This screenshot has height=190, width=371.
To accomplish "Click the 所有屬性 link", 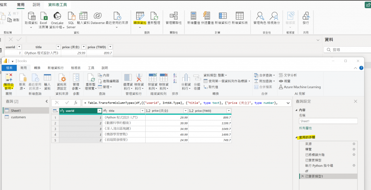I will [305, 128].
